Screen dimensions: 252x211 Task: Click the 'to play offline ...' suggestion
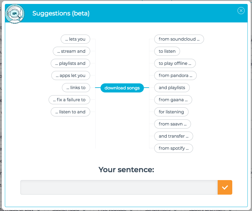coord(175,63)
